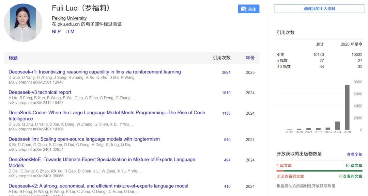Screen dimensions: 368x196
Task: View the 540 citations for Deepseek llm
Action: pyautogui.click(x=227, y=140)
